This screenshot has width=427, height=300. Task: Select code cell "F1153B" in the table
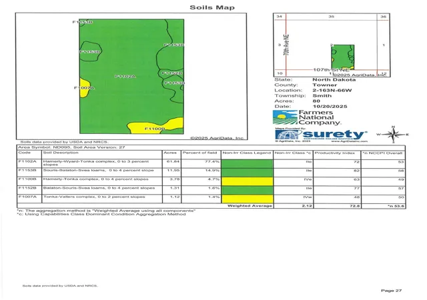click(27, 170)
